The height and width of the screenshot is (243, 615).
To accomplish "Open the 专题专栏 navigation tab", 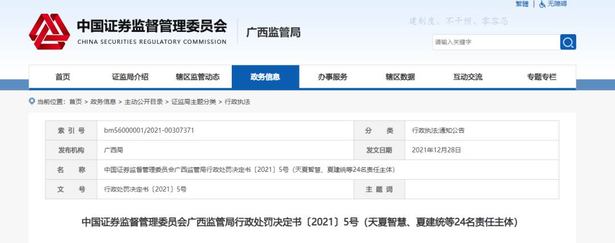I will click(542, 77).
